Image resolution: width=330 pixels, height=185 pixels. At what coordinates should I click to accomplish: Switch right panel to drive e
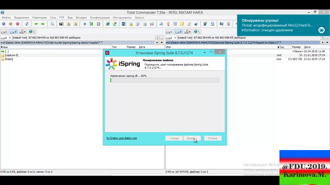pyautogui.click(x=187, y=31)
